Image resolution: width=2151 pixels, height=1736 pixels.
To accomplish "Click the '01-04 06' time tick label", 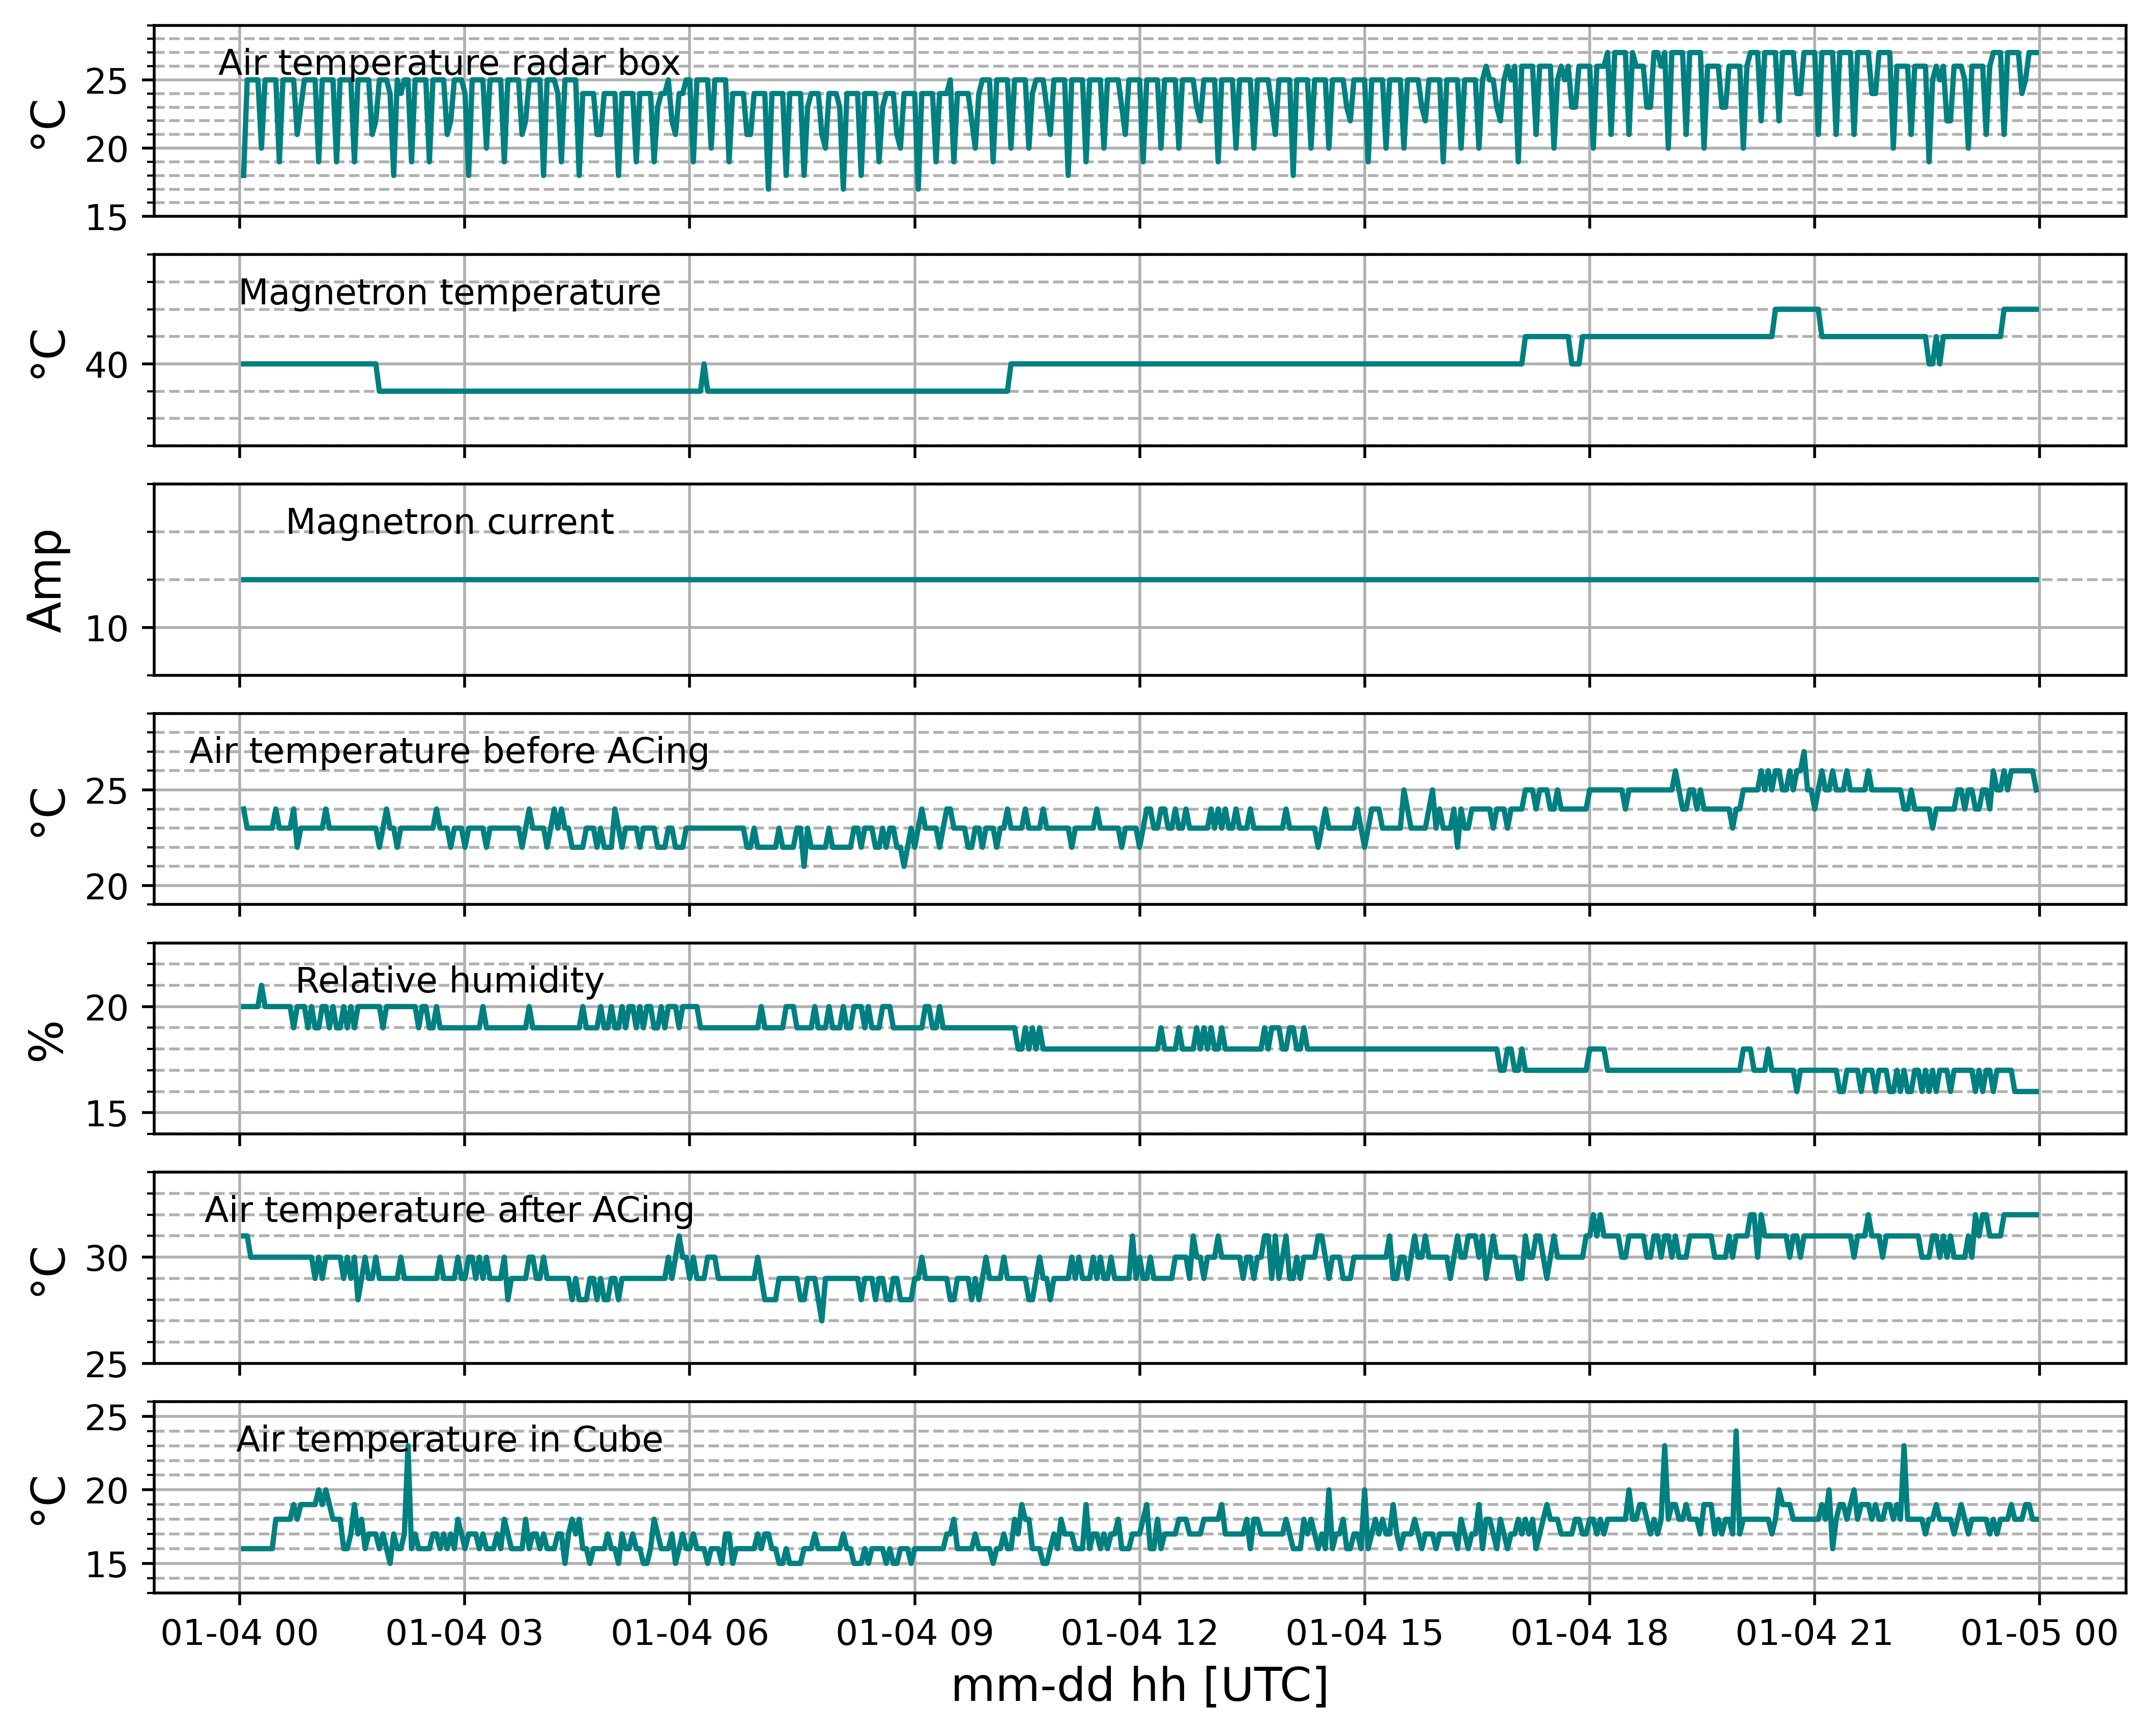I will click(689, 1633).
